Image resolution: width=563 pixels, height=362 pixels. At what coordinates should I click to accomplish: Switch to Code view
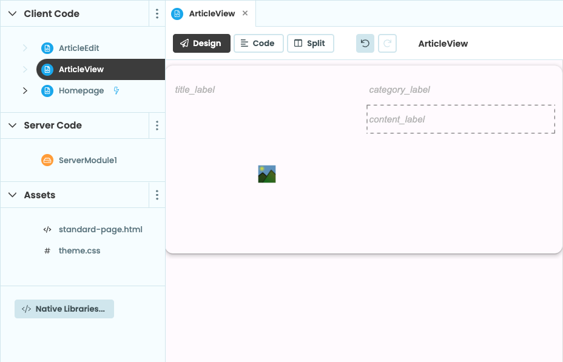[258, 43]
